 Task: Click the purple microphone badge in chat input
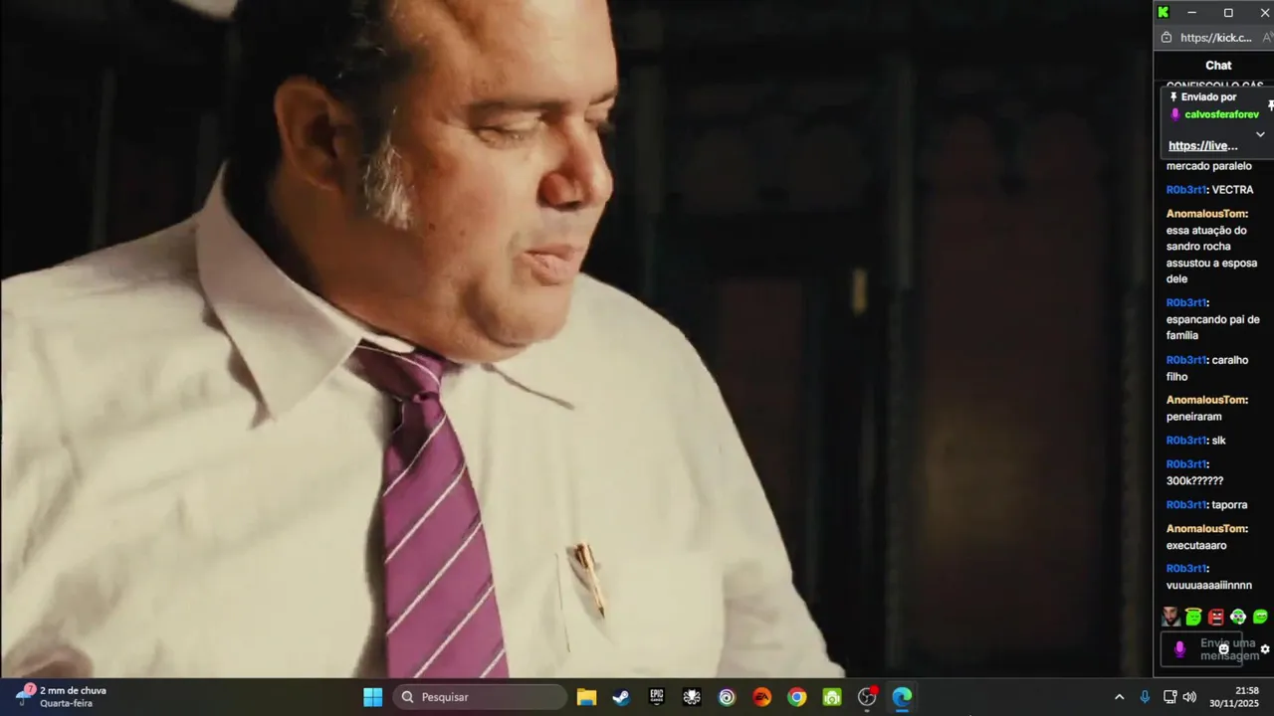[x=1179, y=649]
